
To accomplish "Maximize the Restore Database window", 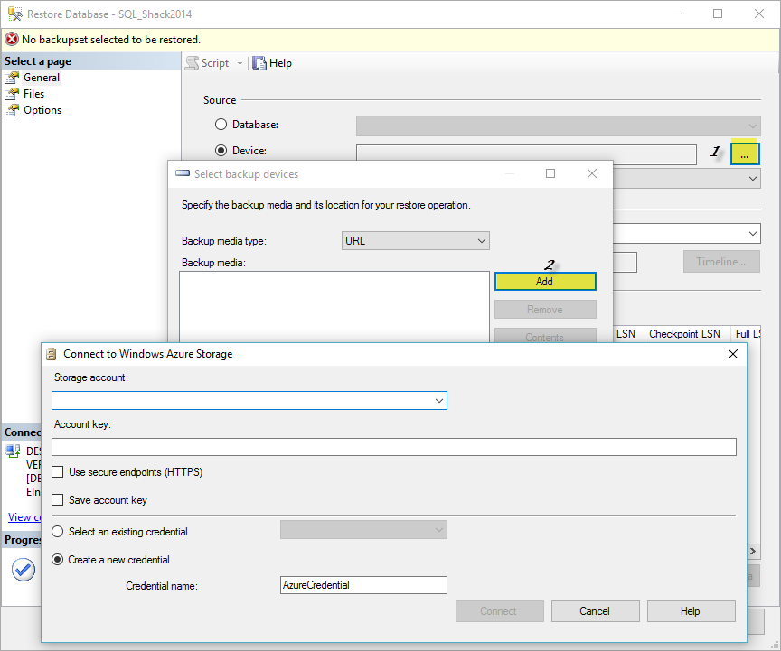I will tap(718, 14).
